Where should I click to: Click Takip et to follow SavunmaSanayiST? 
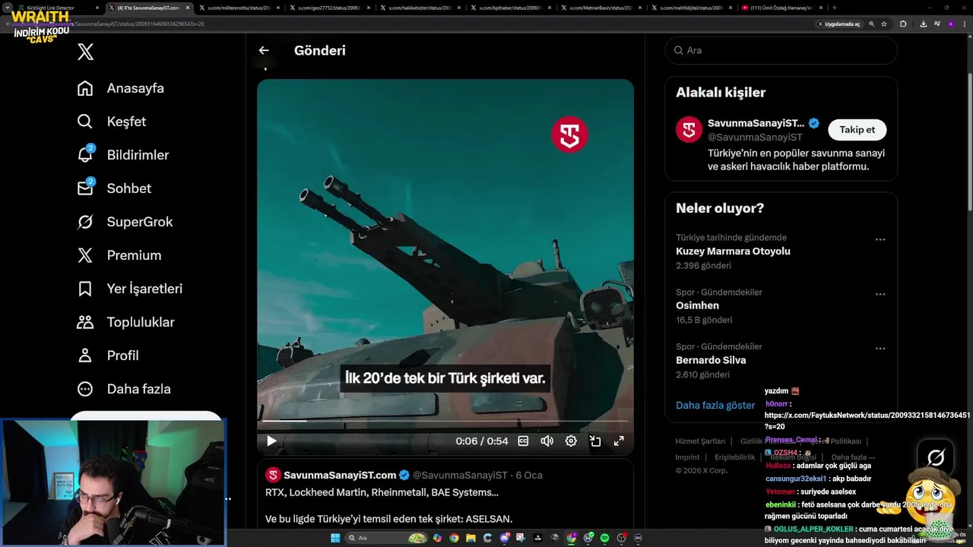coord(857,129)
